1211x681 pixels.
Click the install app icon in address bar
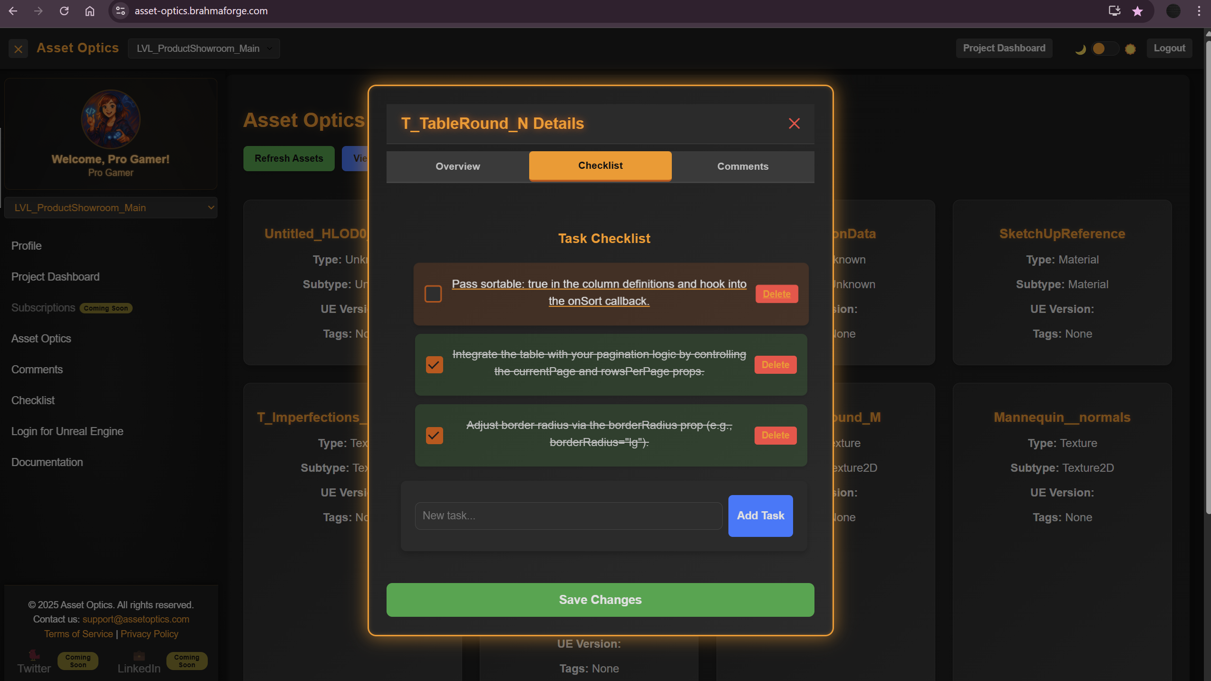point(1114,10)
